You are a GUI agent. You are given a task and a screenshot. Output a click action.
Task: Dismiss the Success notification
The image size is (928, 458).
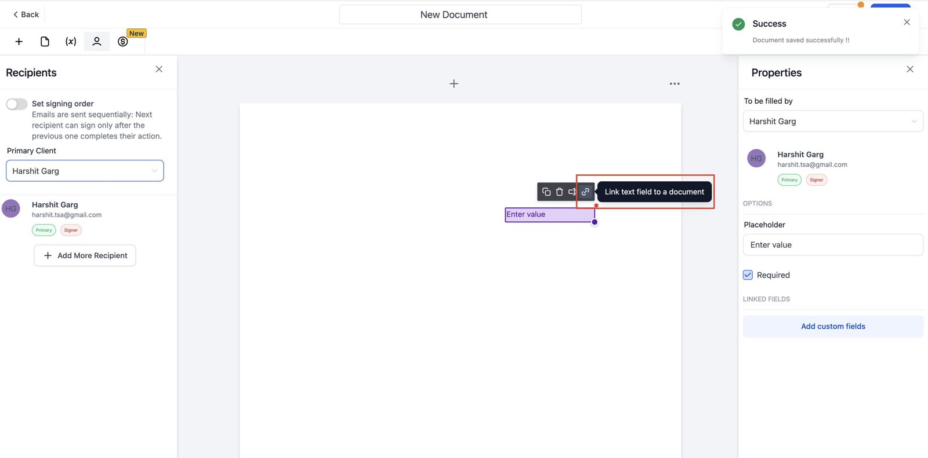tap(907, 23)
